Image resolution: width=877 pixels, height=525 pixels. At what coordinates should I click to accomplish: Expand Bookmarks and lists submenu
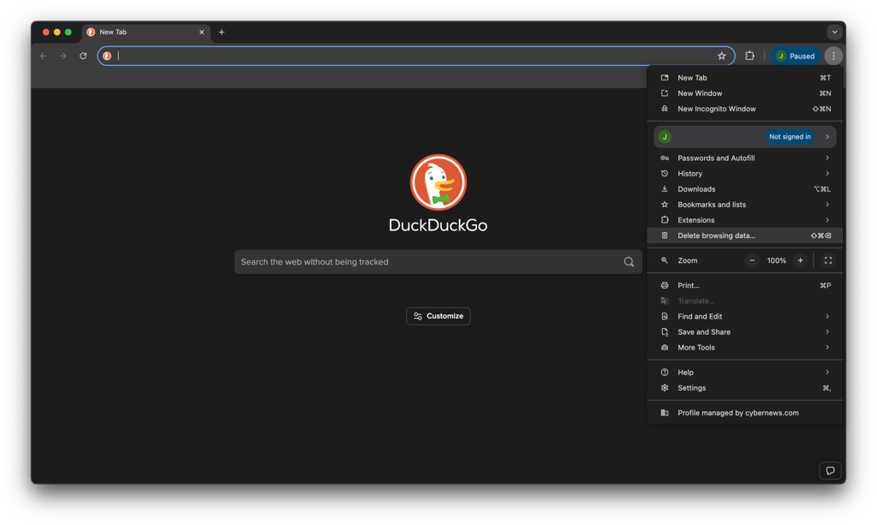(x=745, y=205)
